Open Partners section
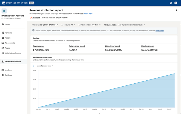The width and height of the screenshot is (181, 114). (8, 33)
